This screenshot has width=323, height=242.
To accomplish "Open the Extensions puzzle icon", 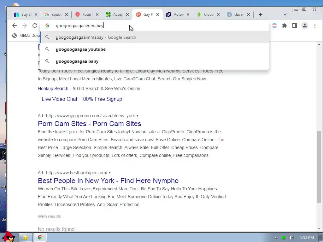I will [x=285, y=26].
